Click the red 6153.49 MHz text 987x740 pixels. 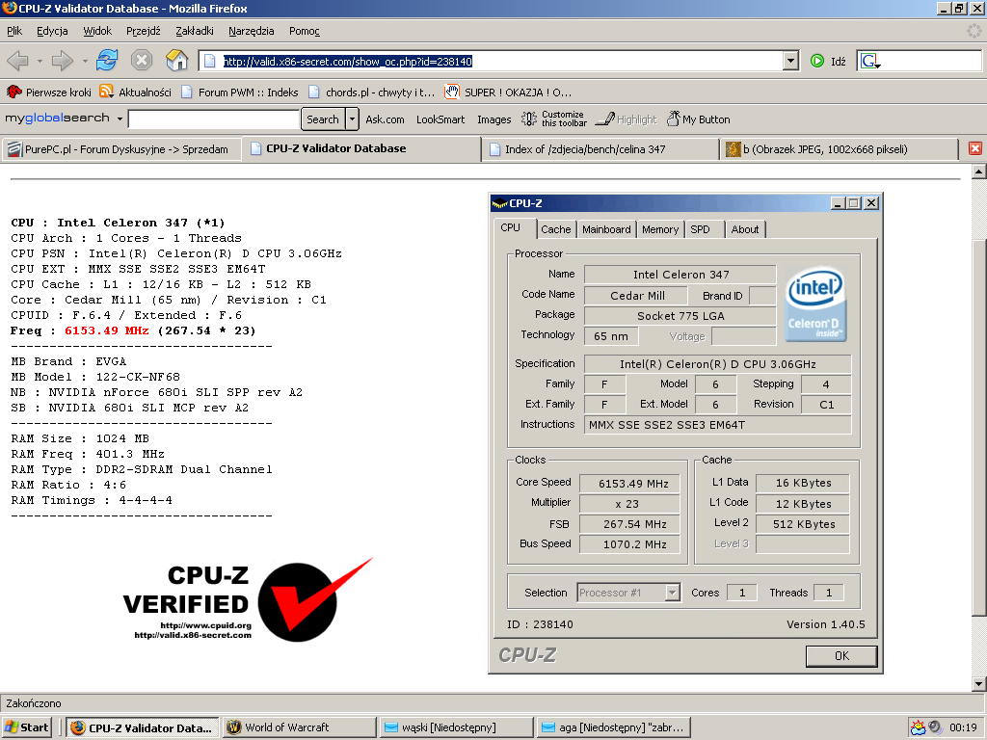point(106,331)
